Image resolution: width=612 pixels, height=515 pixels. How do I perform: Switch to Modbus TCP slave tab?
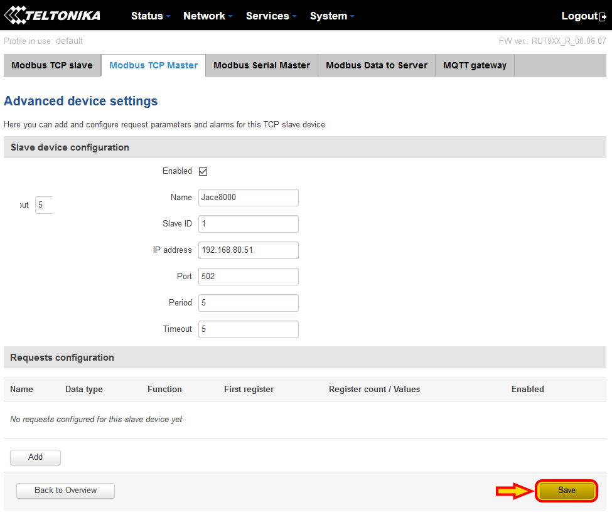pyautogui.click(x=52, y=65)
